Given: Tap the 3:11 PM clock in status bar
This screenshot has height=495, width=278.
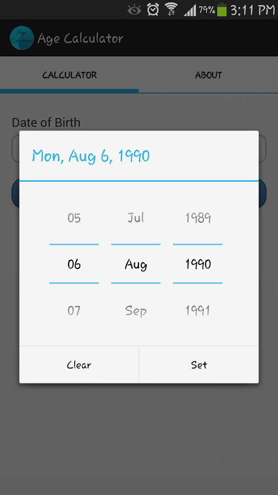Looking at the screenshot, I should tap(253, 10).
